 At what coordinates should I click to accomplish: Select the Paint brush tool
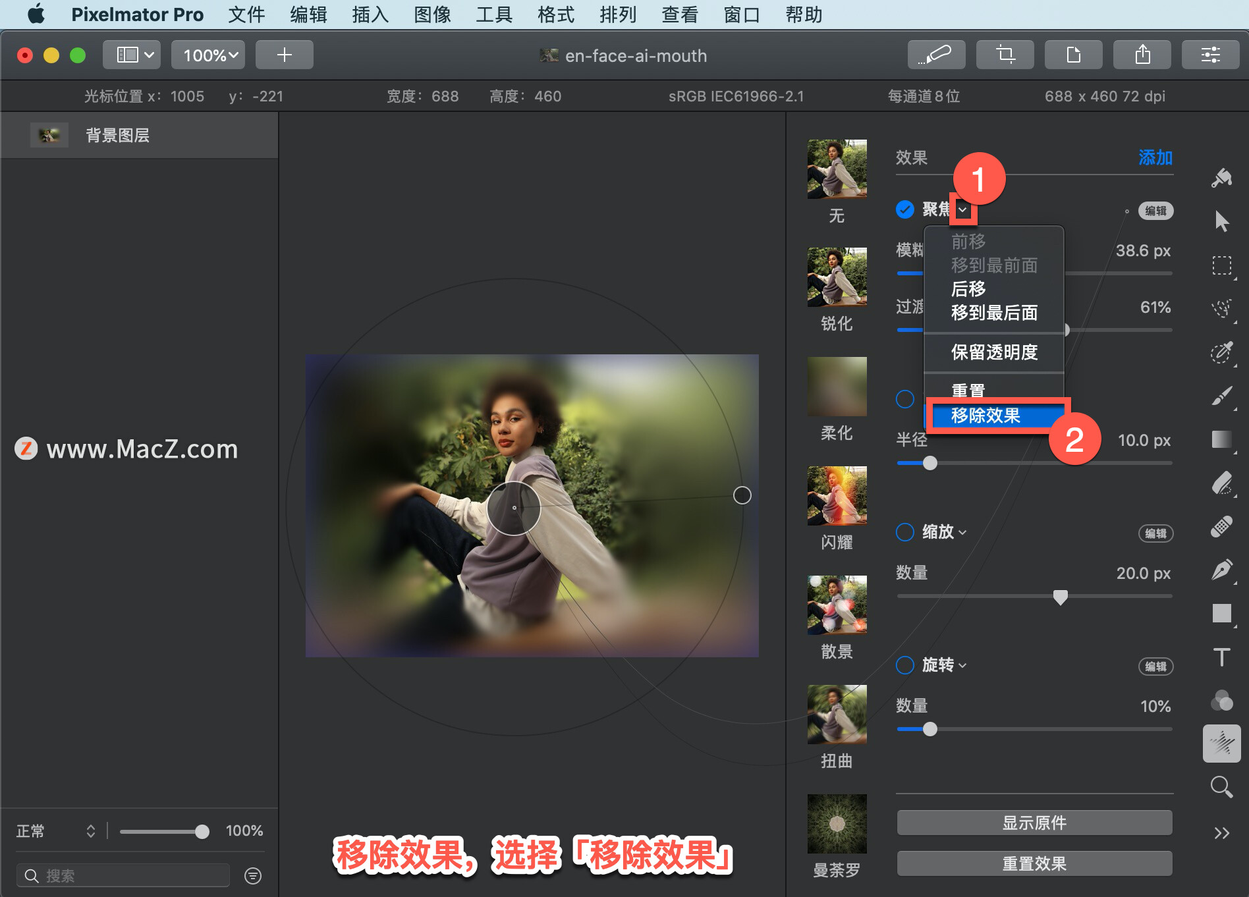pos(1222,396)
